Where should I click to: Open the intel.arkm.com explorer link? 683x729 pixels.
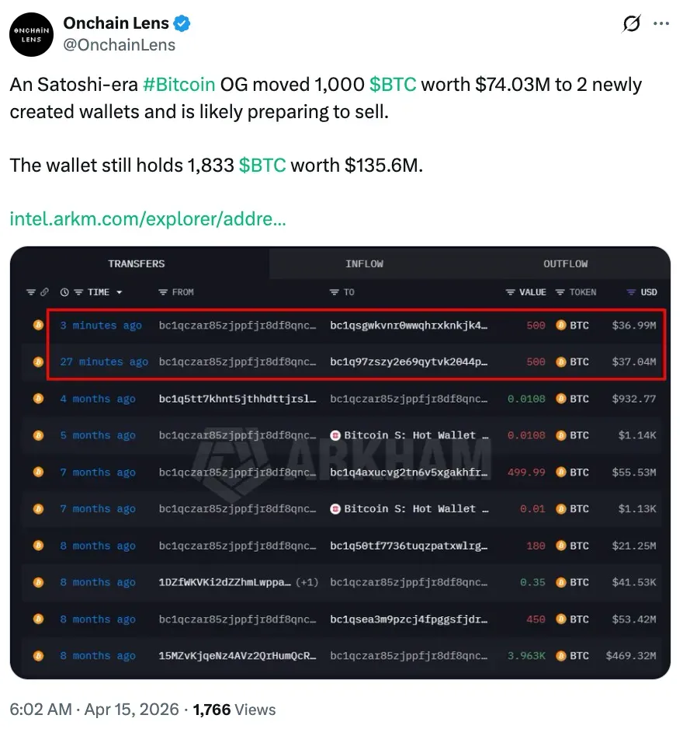pyautogui.click(x=147, y=219)
